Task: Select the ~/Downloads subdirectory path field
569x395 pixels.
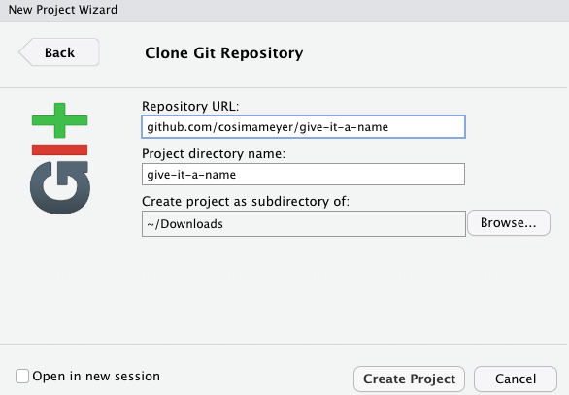Action: click(x=304, y=223)
